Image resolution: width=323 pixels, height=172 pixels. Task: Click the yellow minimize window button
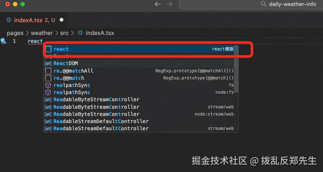coord(15,4)
